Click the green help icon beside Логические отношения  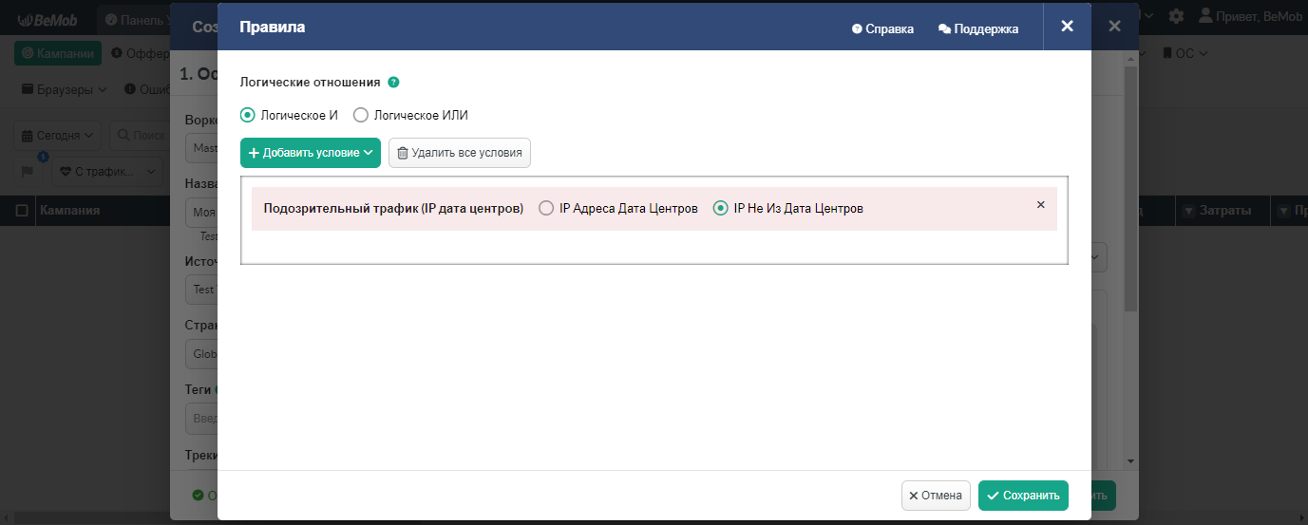393,83
